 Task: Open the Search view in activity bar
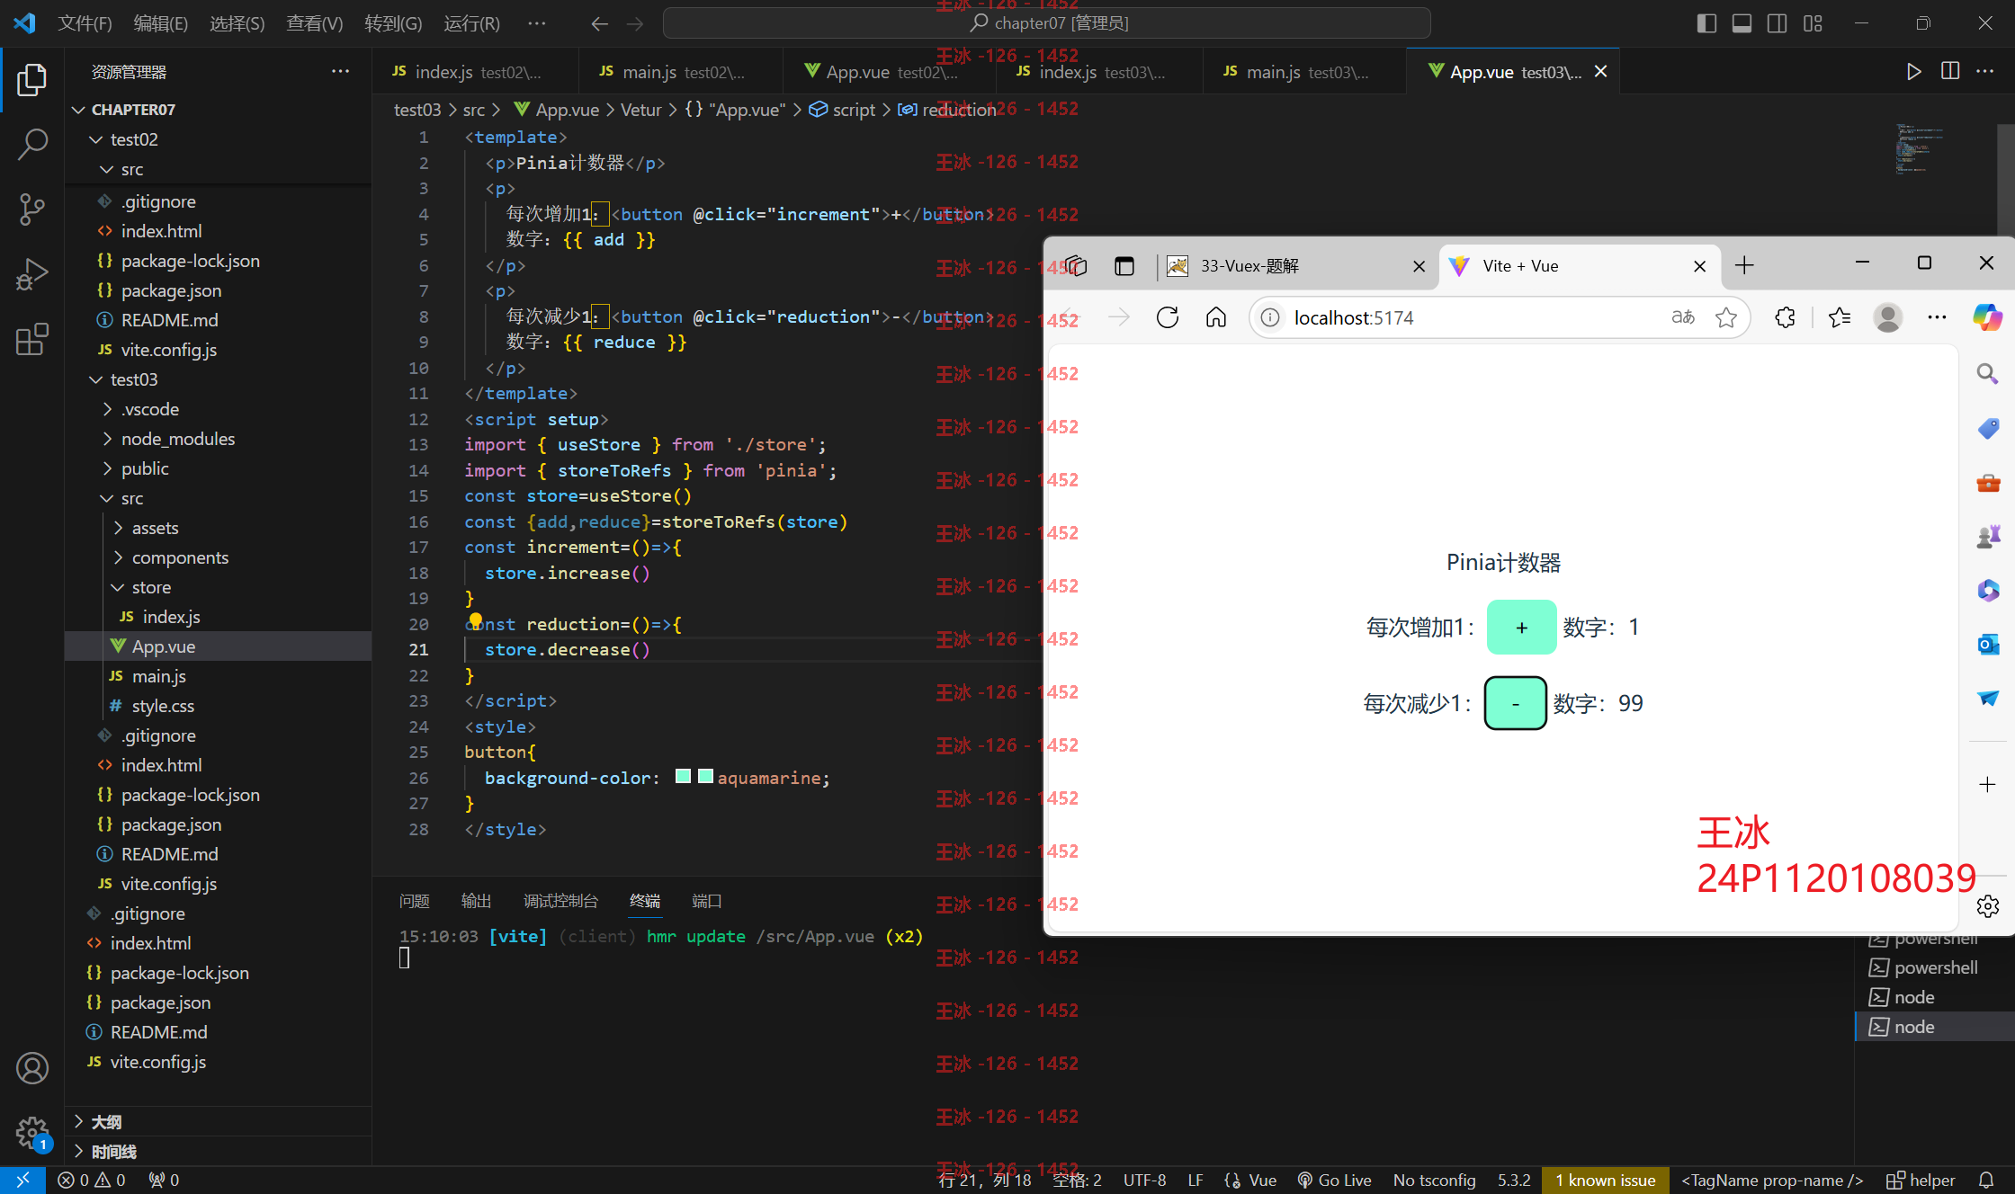(31, 144)
